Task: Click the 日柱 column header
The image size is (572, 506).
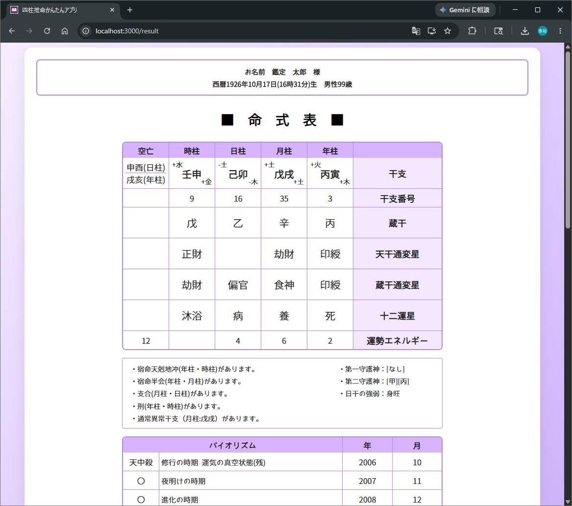Action: click(x=238, y=151)
